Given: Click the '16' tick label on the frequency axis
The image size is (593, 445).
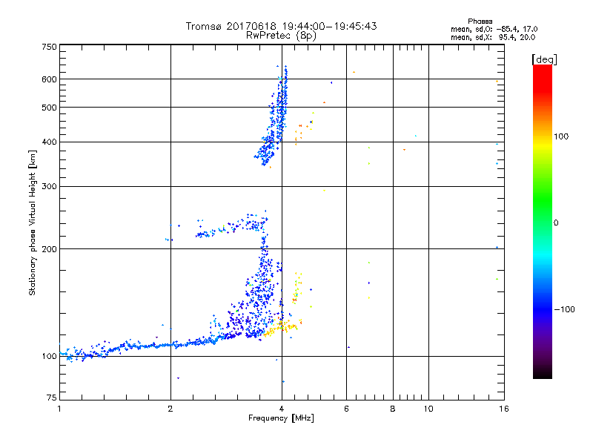Looking at the screenshot, I should tap(504, 409).
